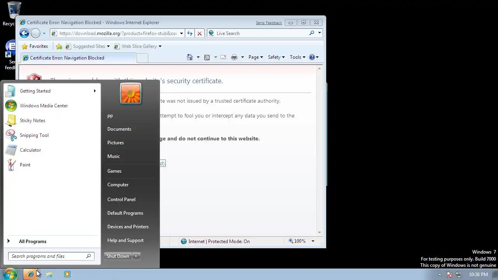Viewport: 498px width, 280px height.
Task: Click the Home icon in command bar
Action: tap(190, 57)
